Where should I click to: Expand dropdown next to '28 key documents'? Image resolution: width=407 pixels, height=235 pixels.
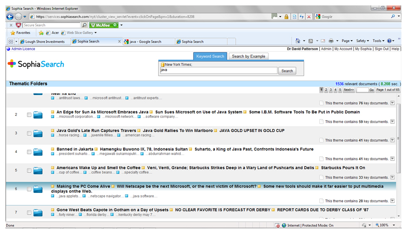point(392,201)
